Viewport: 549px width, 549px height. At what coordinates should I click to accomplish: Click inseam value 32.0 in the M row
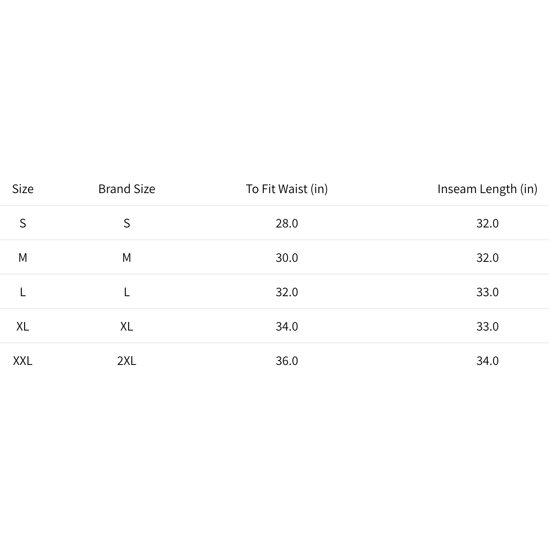(x=487, y=258)
